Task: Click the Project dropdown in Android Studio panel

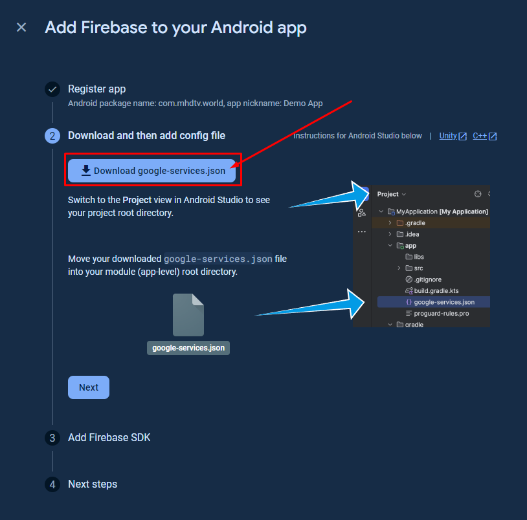Action: point(392,194)
